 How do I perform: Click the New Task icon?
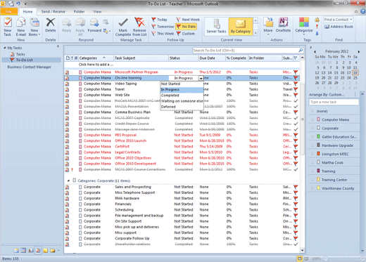pos(8,22)
